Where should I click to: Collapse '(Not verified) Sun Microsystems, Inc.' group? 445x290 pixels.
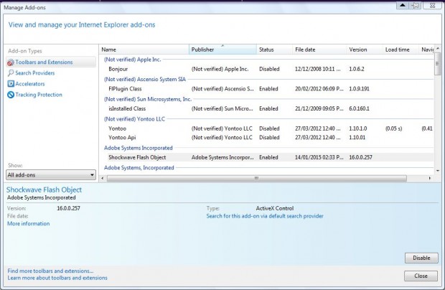coord(148,99)
